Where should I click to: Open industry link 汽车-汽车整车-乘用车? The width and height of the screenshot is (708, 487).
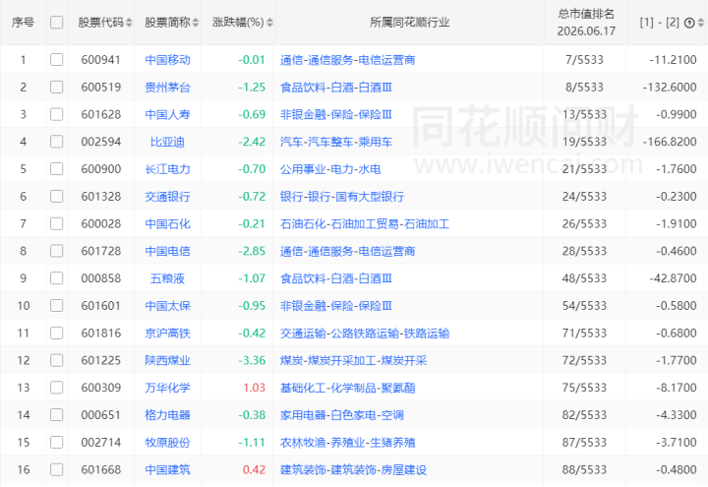[336, 142]
